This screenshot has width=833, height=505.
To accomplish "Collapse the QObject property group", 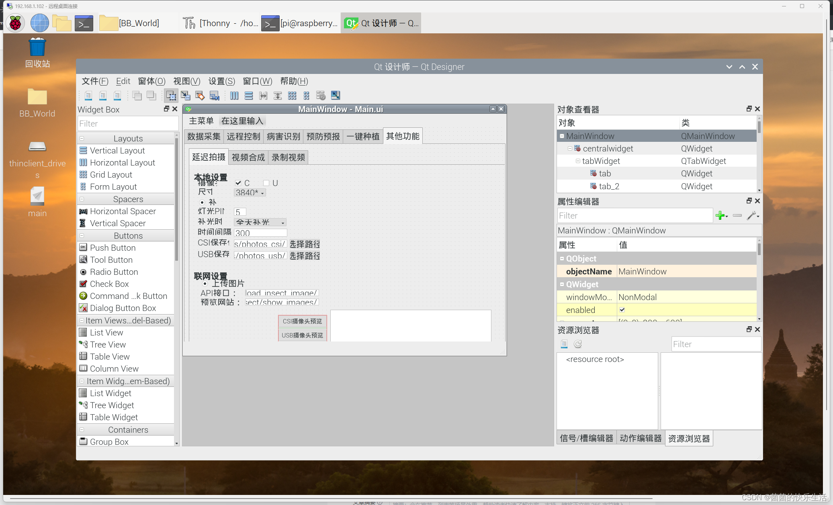I will pyautogui.click(x=562, y=258).
